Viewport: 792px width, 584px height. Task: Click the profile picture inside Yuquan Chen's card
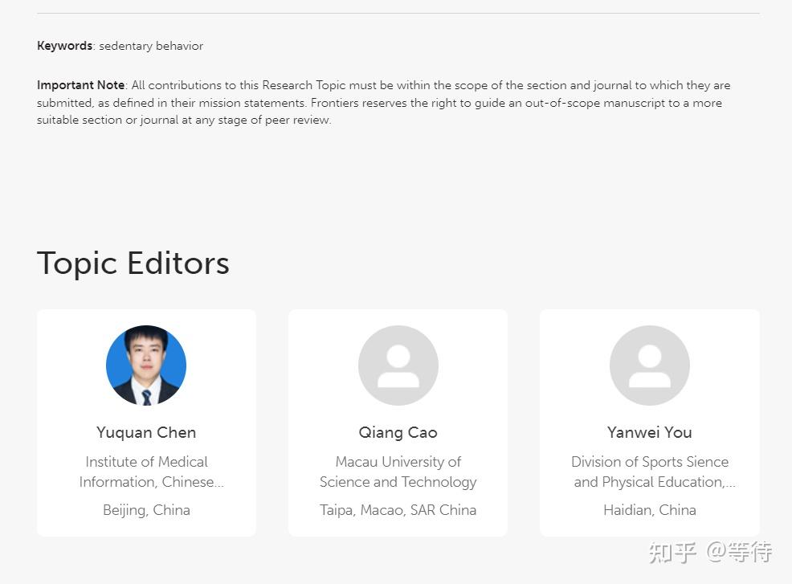(x=145, y=365)
